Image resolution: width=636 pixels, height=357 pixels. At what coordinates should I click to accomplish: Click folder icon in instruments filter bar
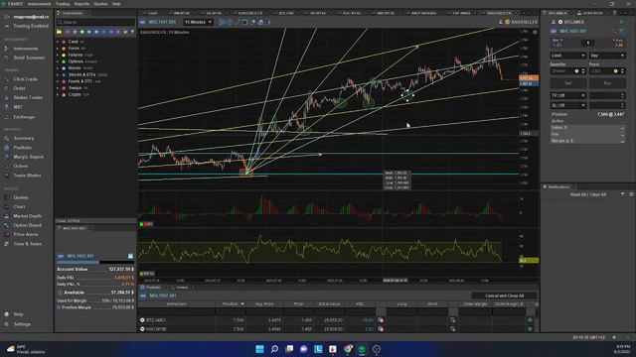(x=60, y=32)
